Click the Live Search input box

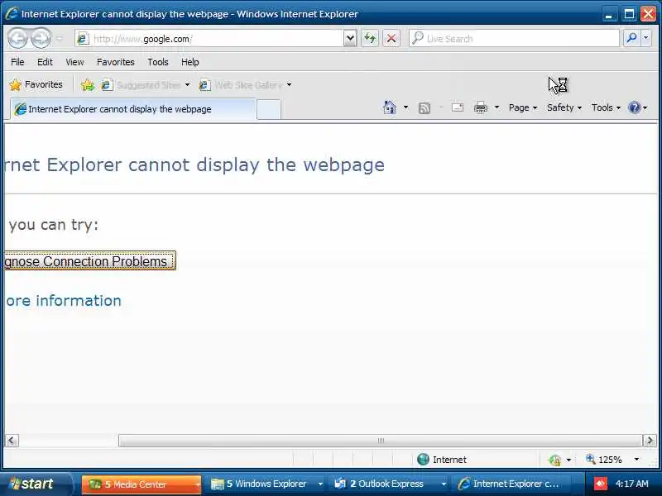[x=514, y=39]
